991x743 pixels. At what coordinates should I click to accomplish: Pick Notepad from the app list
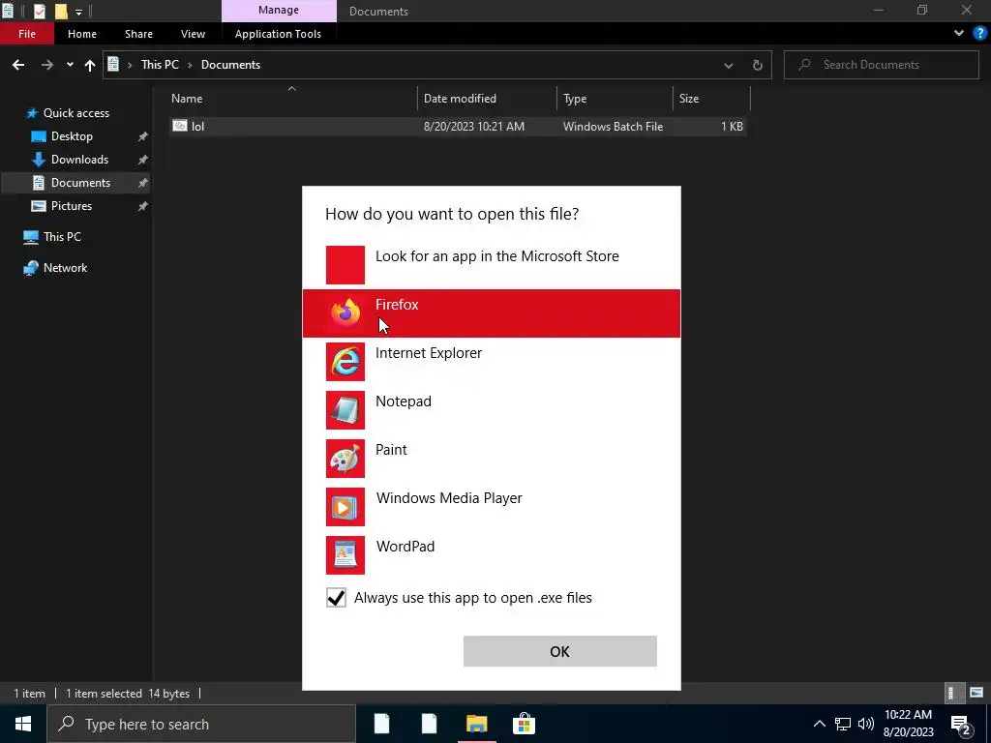tap(491, 410)
